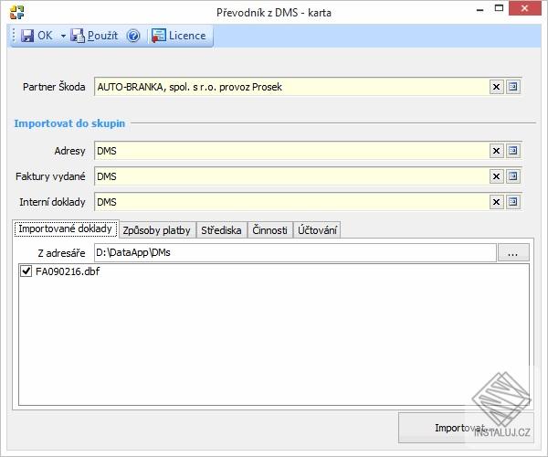
Task: Select the FA090216.dbf file name
Action: coord(68,271)
